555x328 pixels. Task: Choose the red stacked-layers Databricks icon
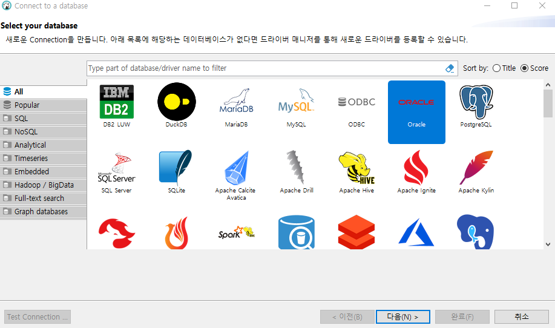pyautogui.click(x=356, y=232)
